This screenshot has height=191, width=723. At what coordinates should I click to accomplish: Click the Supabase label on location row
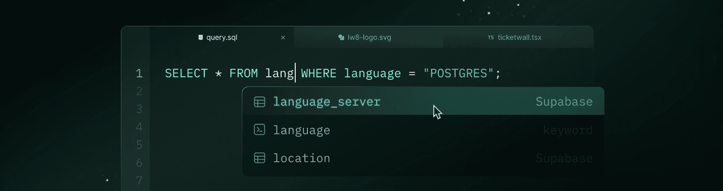(x=564, y=159)
